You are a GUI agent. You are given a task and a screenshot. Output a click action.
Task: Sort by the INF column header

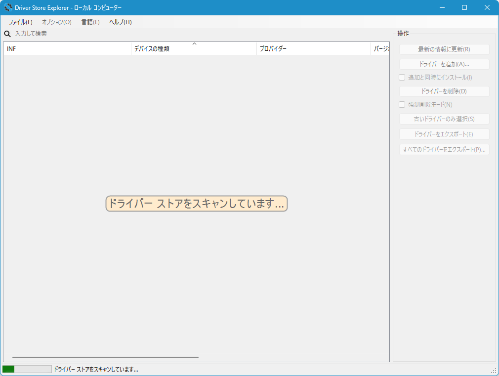tap(67, 49)
